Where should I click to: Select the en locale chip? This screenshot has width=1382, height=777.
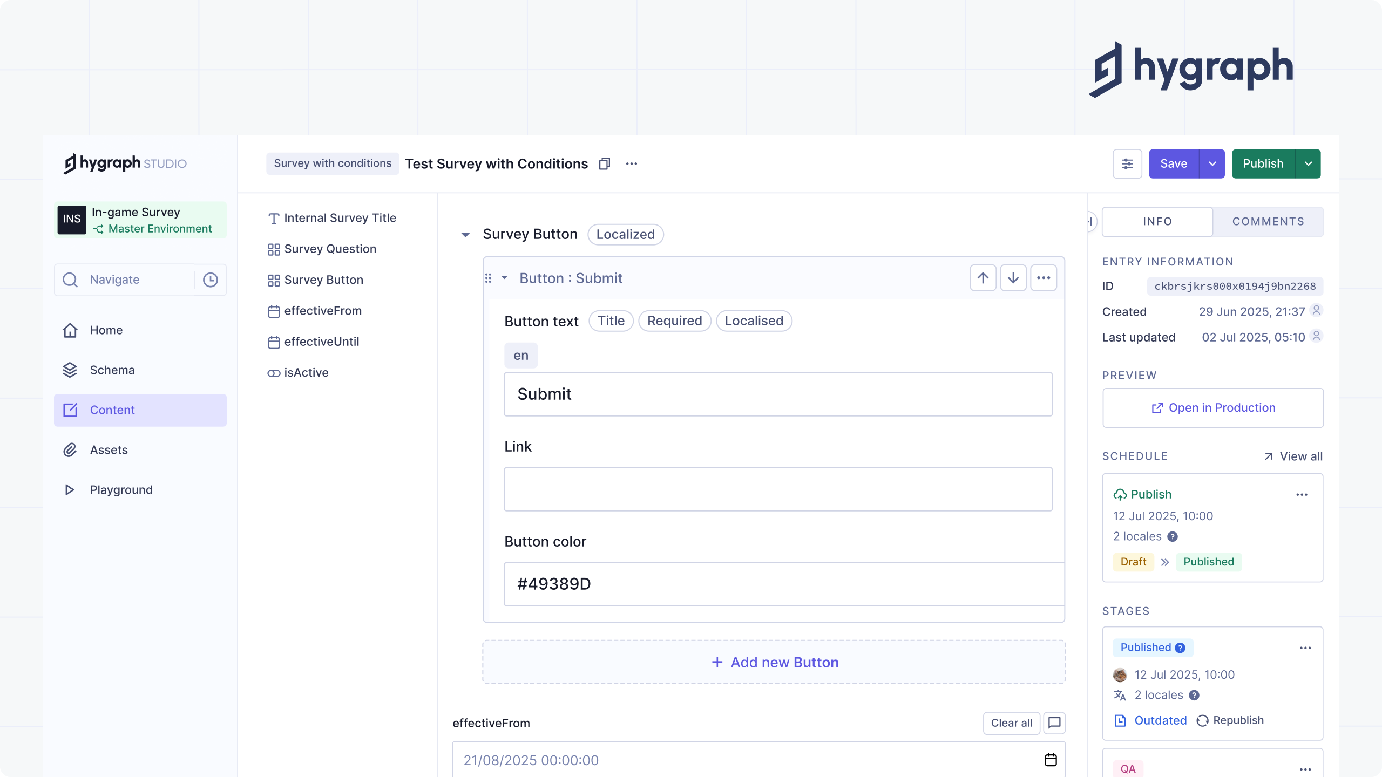pos(521,355)
